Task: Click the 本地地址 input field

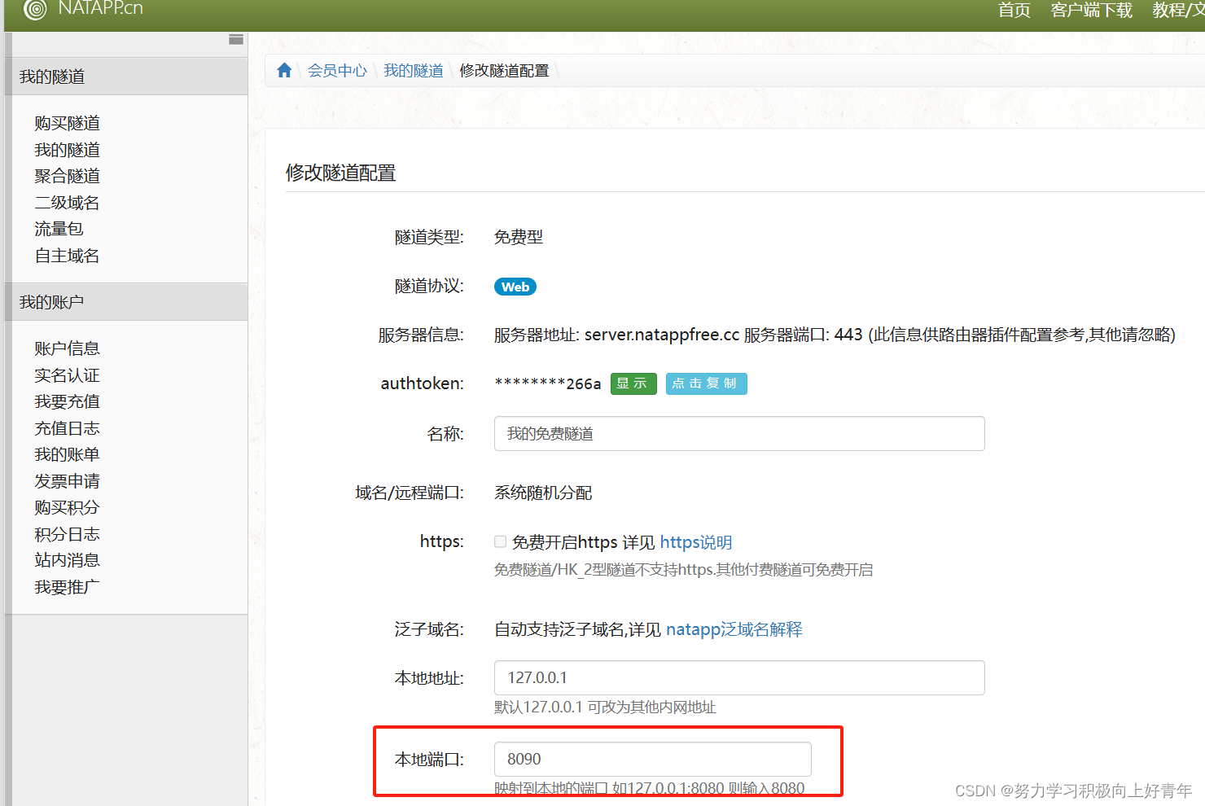Action: pyautogui.click(x=739, y=677)
